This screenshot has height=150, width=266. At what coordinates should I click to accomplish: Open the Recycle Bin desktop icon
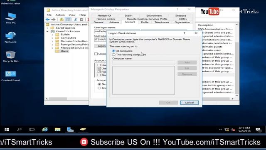[x=10, y=57]
